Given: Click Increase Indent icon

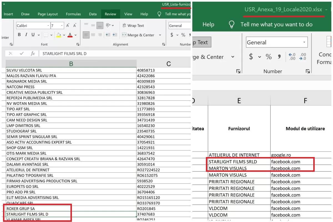Looking at the screenshot, I should click(114, 35).
